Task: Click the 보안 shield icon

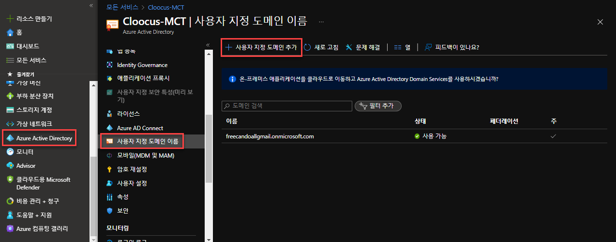Action: click(109, 211)
